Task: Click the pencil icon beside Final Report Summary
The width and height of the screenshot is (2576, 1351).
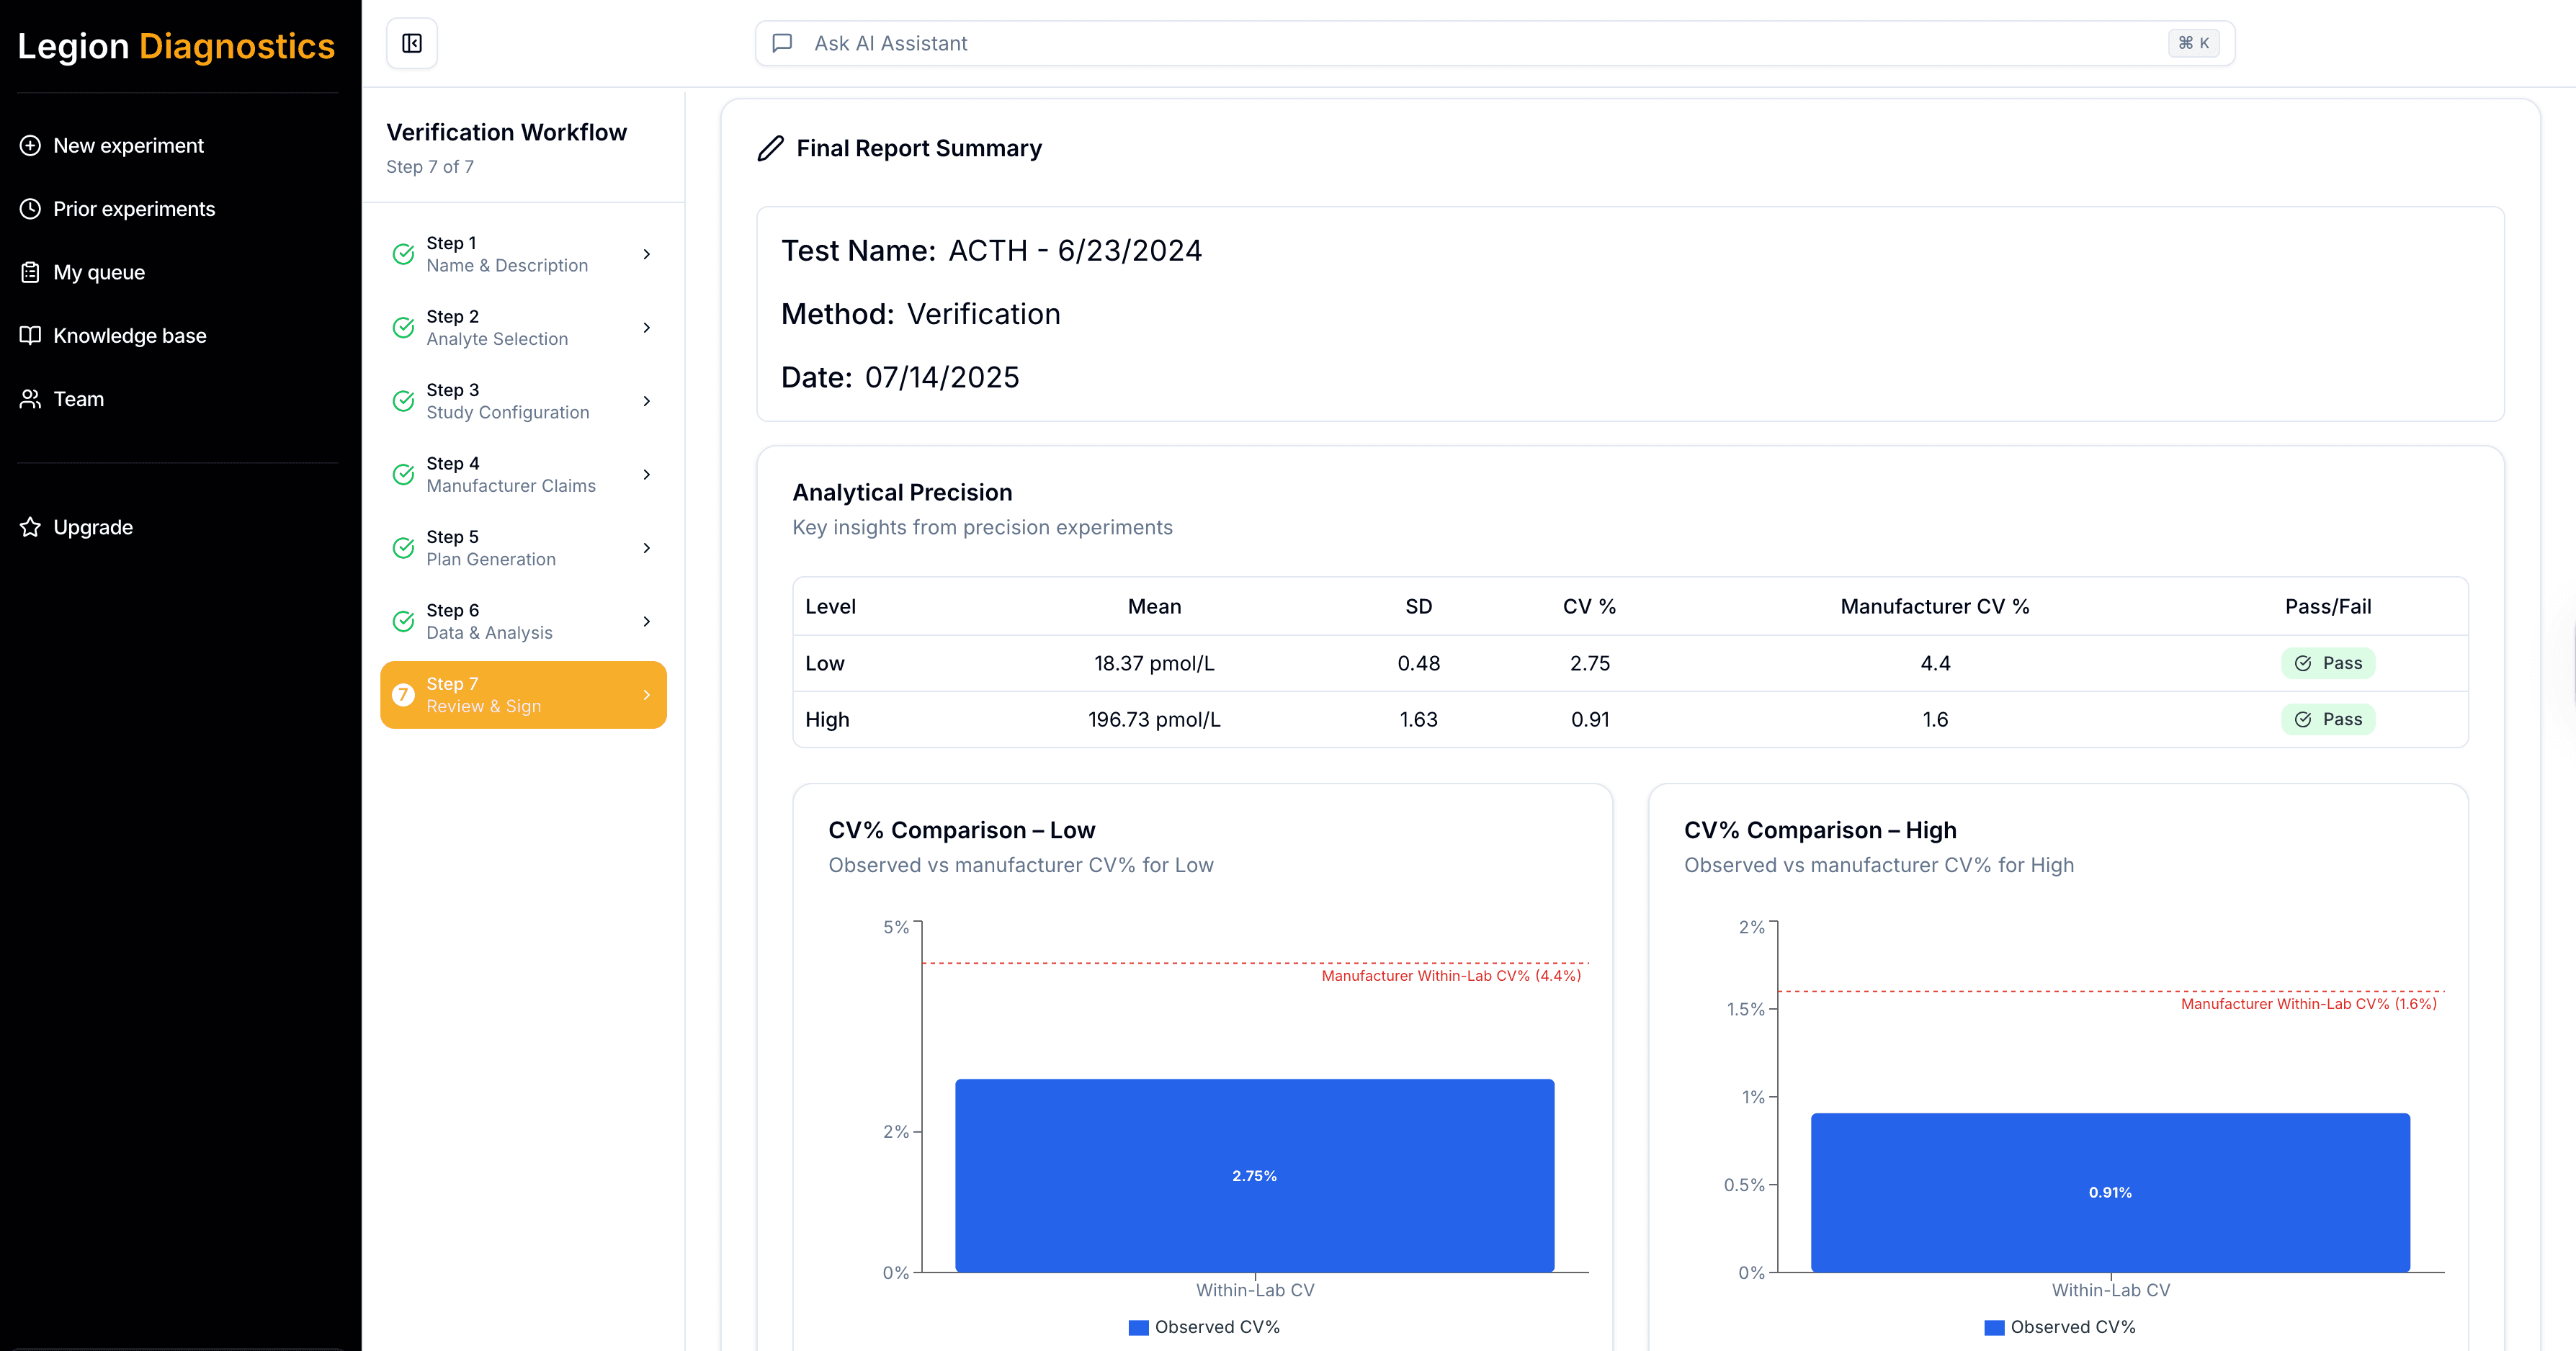Action: coord(770,148)
